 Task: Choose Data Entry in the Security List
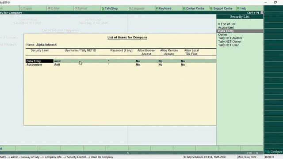pos(240,31)
